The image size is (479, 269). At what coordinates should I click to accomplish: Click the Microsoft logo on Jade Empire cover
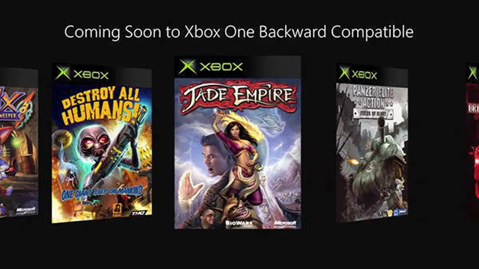point(285,223)
